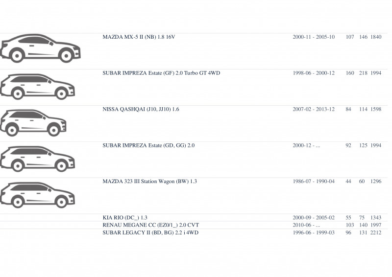The width and height of the screenshot is (392, 277).
Task: Click the date range 2007-02 - 2013-12
Action: pyautogui.click(x=314, y=109)
